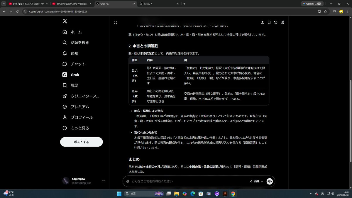Open the Chrome three-dot menu
This screenshot has width=352, height=198.
tap(348, 11)
